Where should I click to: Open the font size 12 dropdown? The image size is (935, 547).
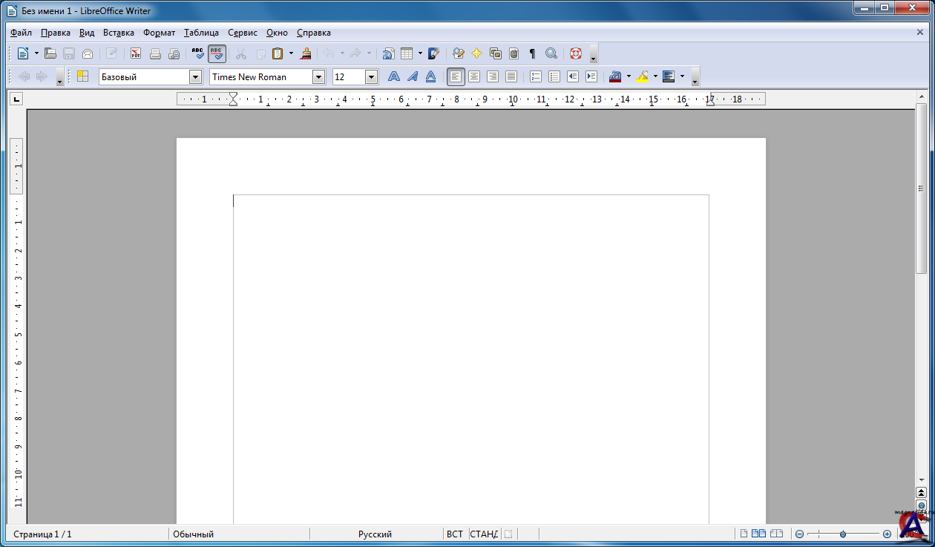point(372,77)
